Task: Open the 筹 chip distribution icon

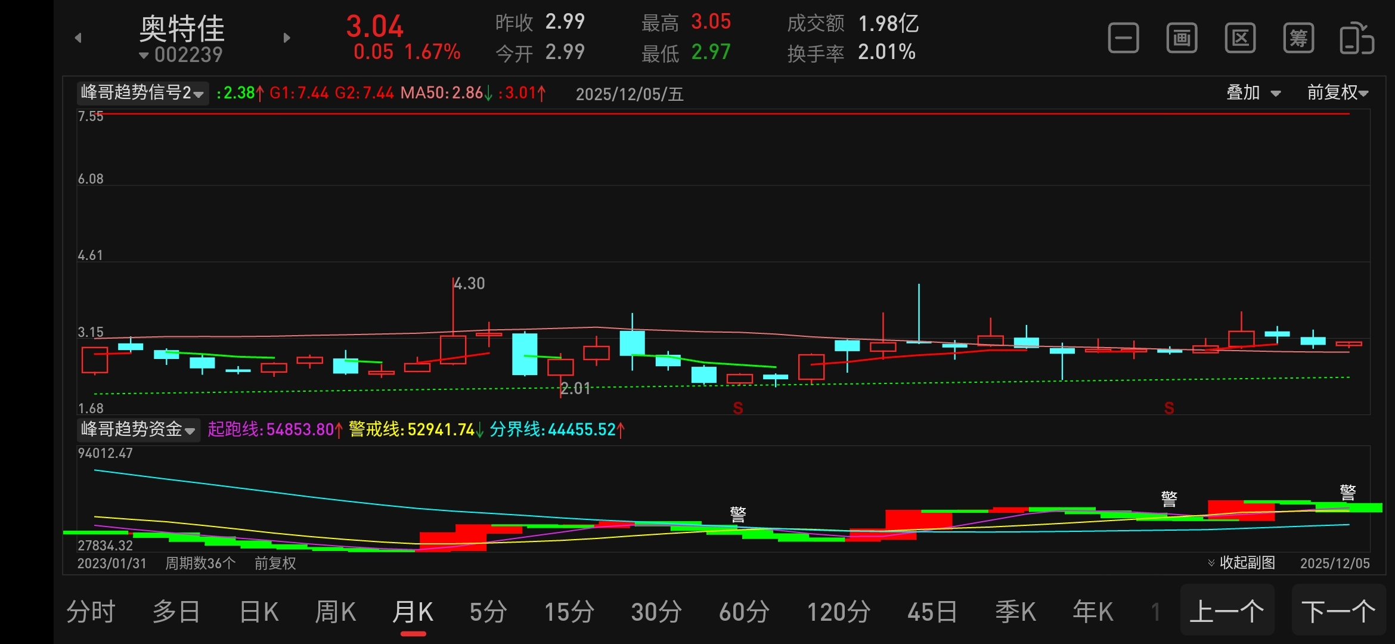Action: click(1298, 39)
